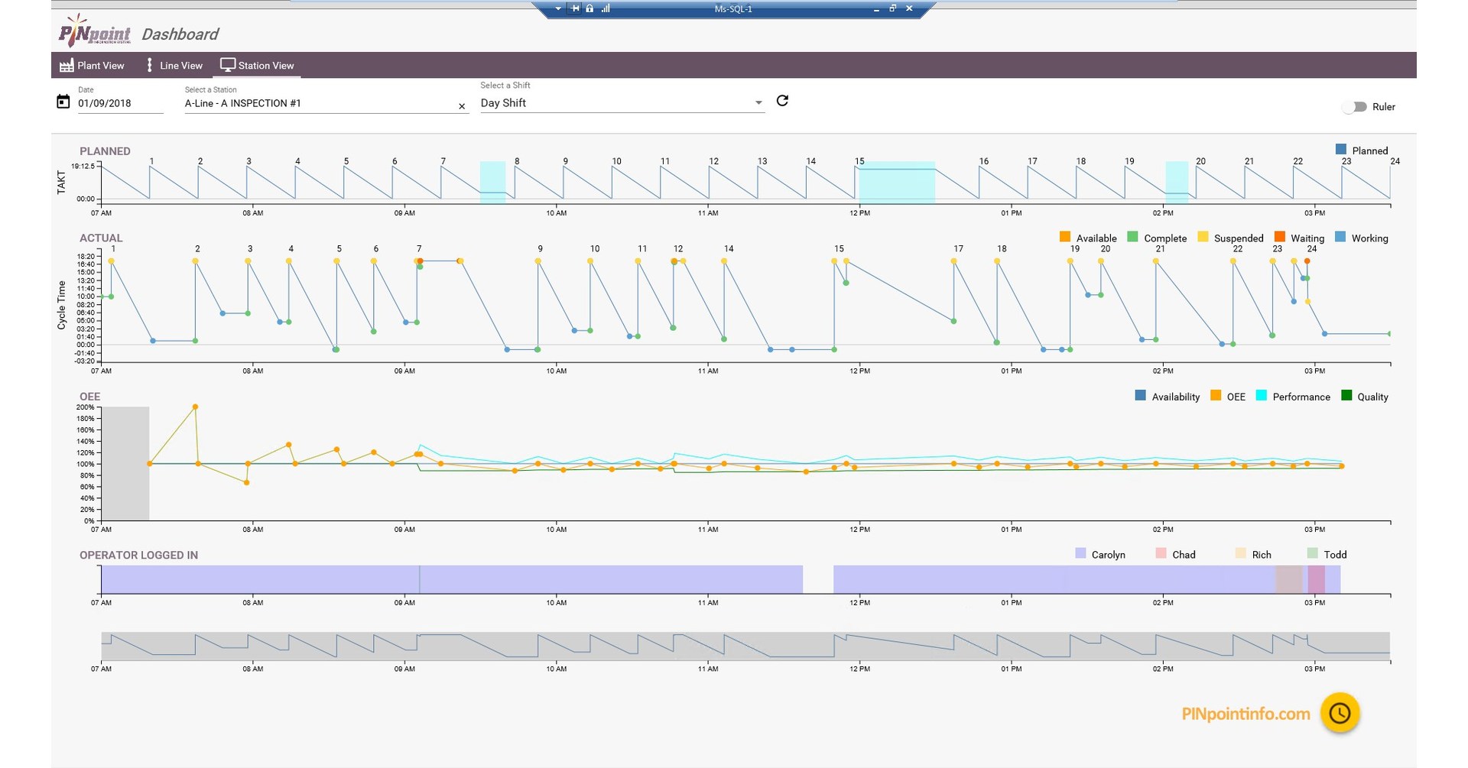1468x768 pixels.
Task: Switch to Plant View
Action: tap(92, 65)
